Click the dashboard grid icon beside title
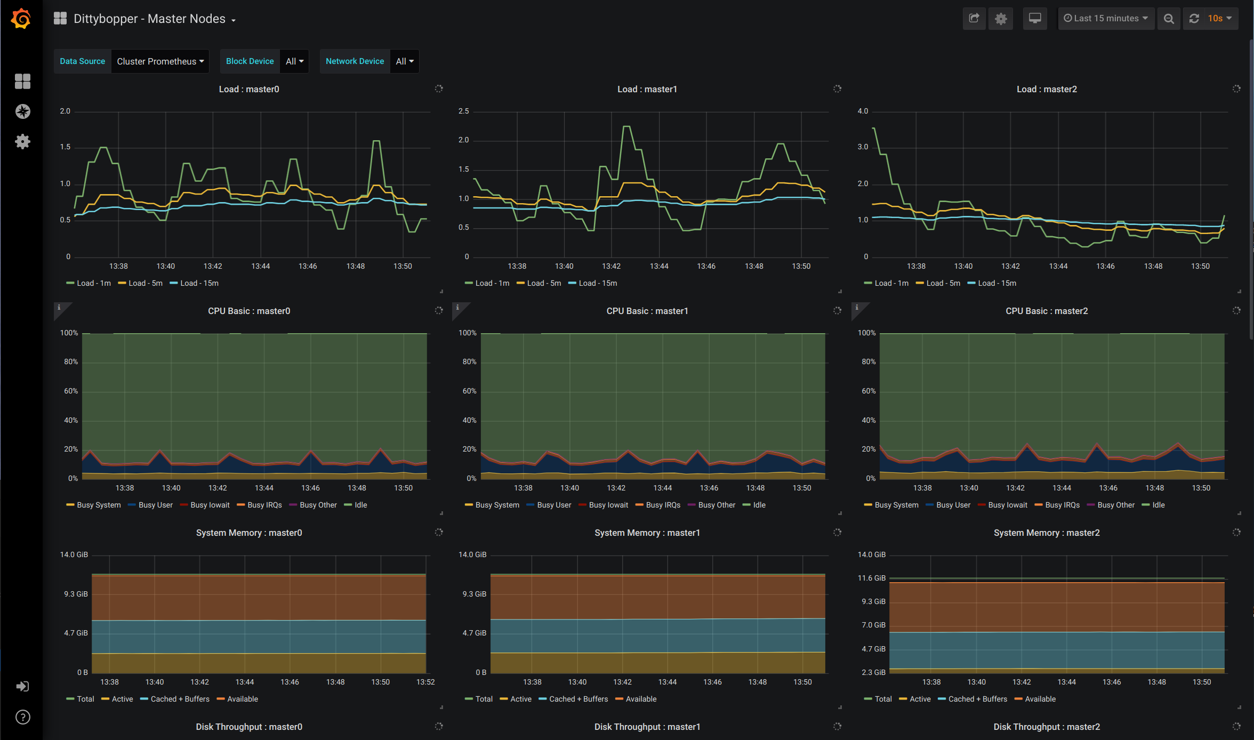 [60, 19]
